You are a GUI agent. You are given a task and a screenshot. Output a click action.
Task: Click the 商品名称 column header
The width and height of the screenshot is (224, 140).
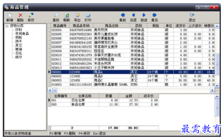pos(112,26)
